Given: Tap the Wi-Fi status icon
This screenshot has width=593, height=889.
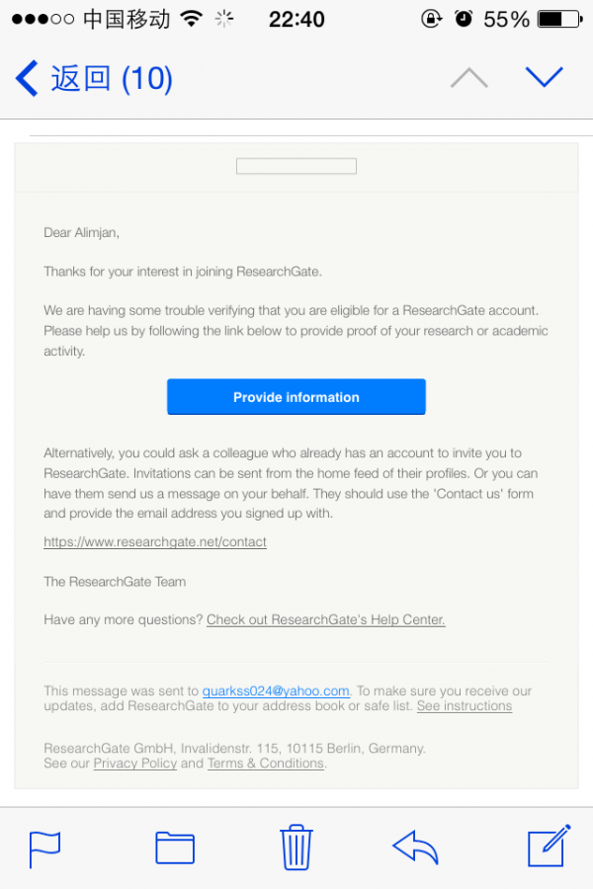Looking at the screenshot, I should point(191,19).
